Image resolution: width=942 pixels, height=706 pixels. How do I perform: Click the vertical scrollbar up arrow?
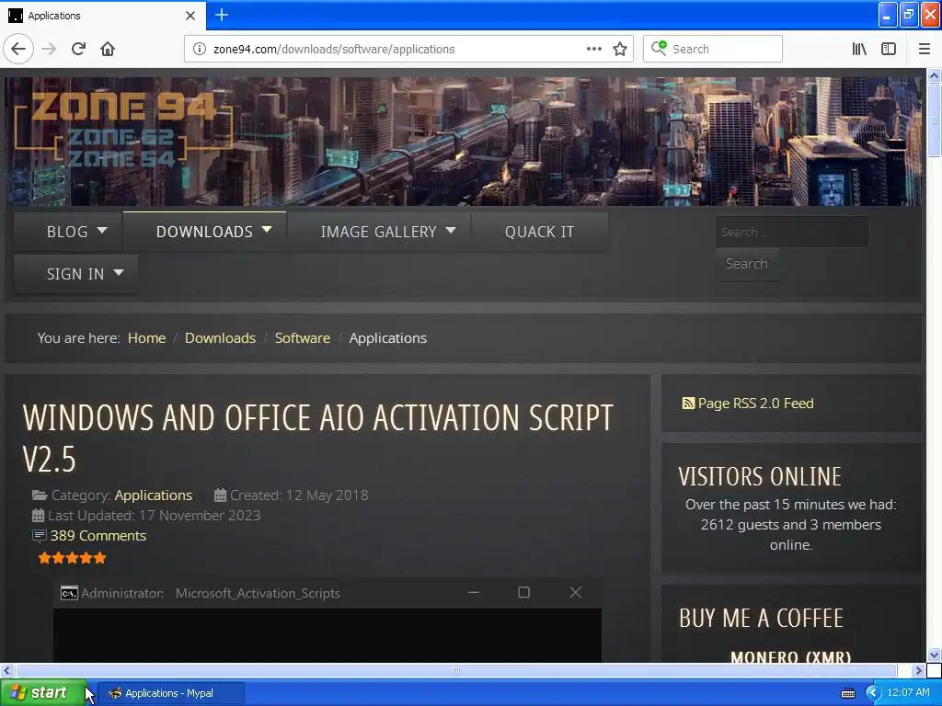click(934, 75)
